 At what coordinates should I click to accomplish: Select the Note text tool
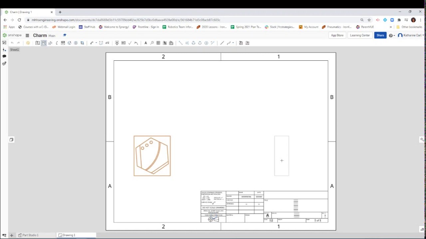pos(145,43)
